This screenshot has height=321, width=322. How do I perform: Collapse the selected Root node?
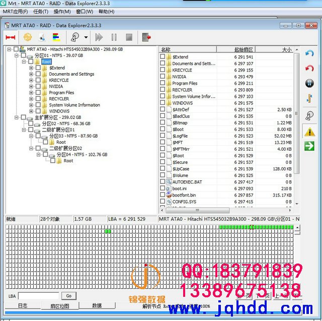point(24,61)
